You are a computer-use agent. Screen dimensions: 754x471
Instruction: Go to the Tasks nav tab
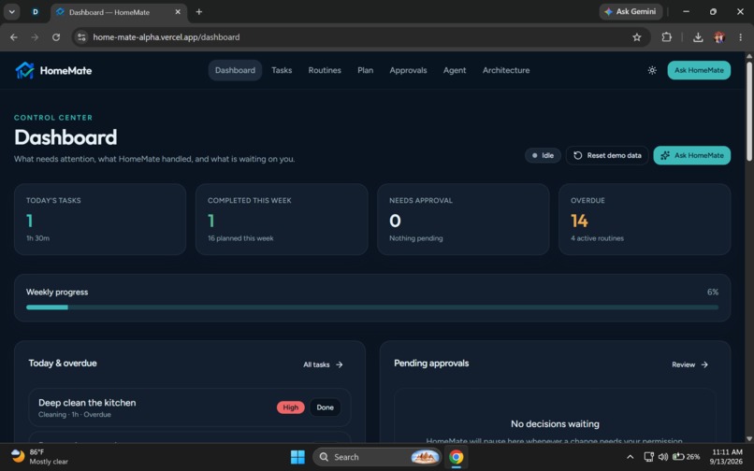coord(282,70)
